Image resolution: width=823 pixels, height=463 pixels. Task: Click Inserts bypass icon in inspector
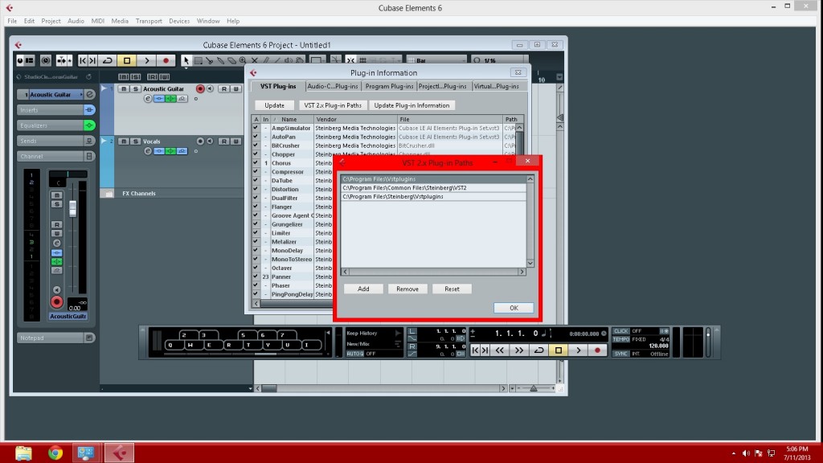coord(89,109)
